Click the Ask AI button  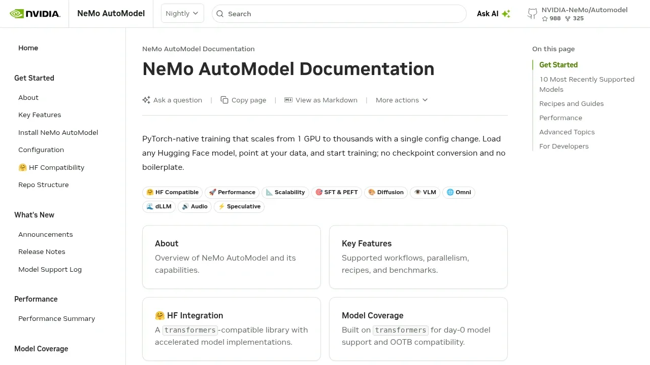[494, 14]
